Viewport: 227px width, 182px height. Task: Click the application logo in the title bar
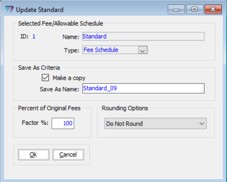[10, 9]
